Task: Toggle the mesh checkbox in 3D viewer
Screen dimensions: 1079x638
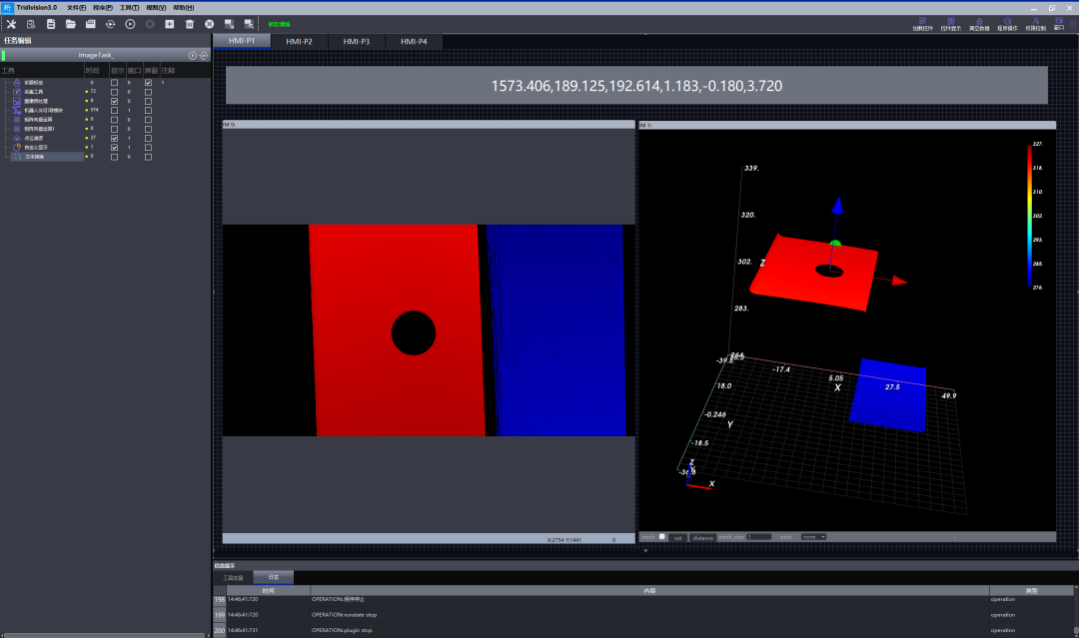Action: (x=661, y=537)
